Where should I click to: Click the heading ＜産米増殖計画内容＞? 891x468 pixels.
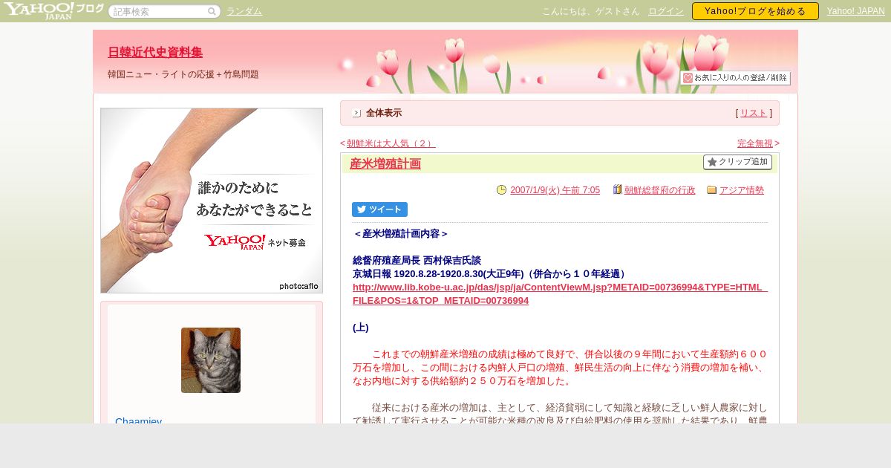(x=401, y=233)
